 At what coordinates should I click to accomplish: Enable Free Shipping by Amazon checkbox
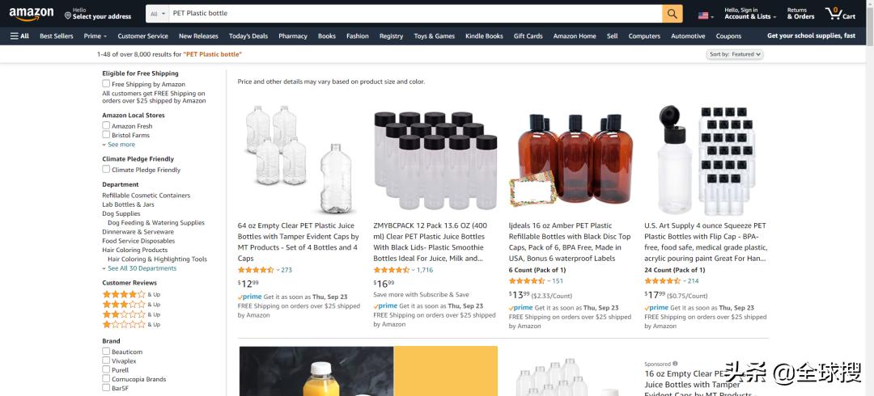point(106,83)
